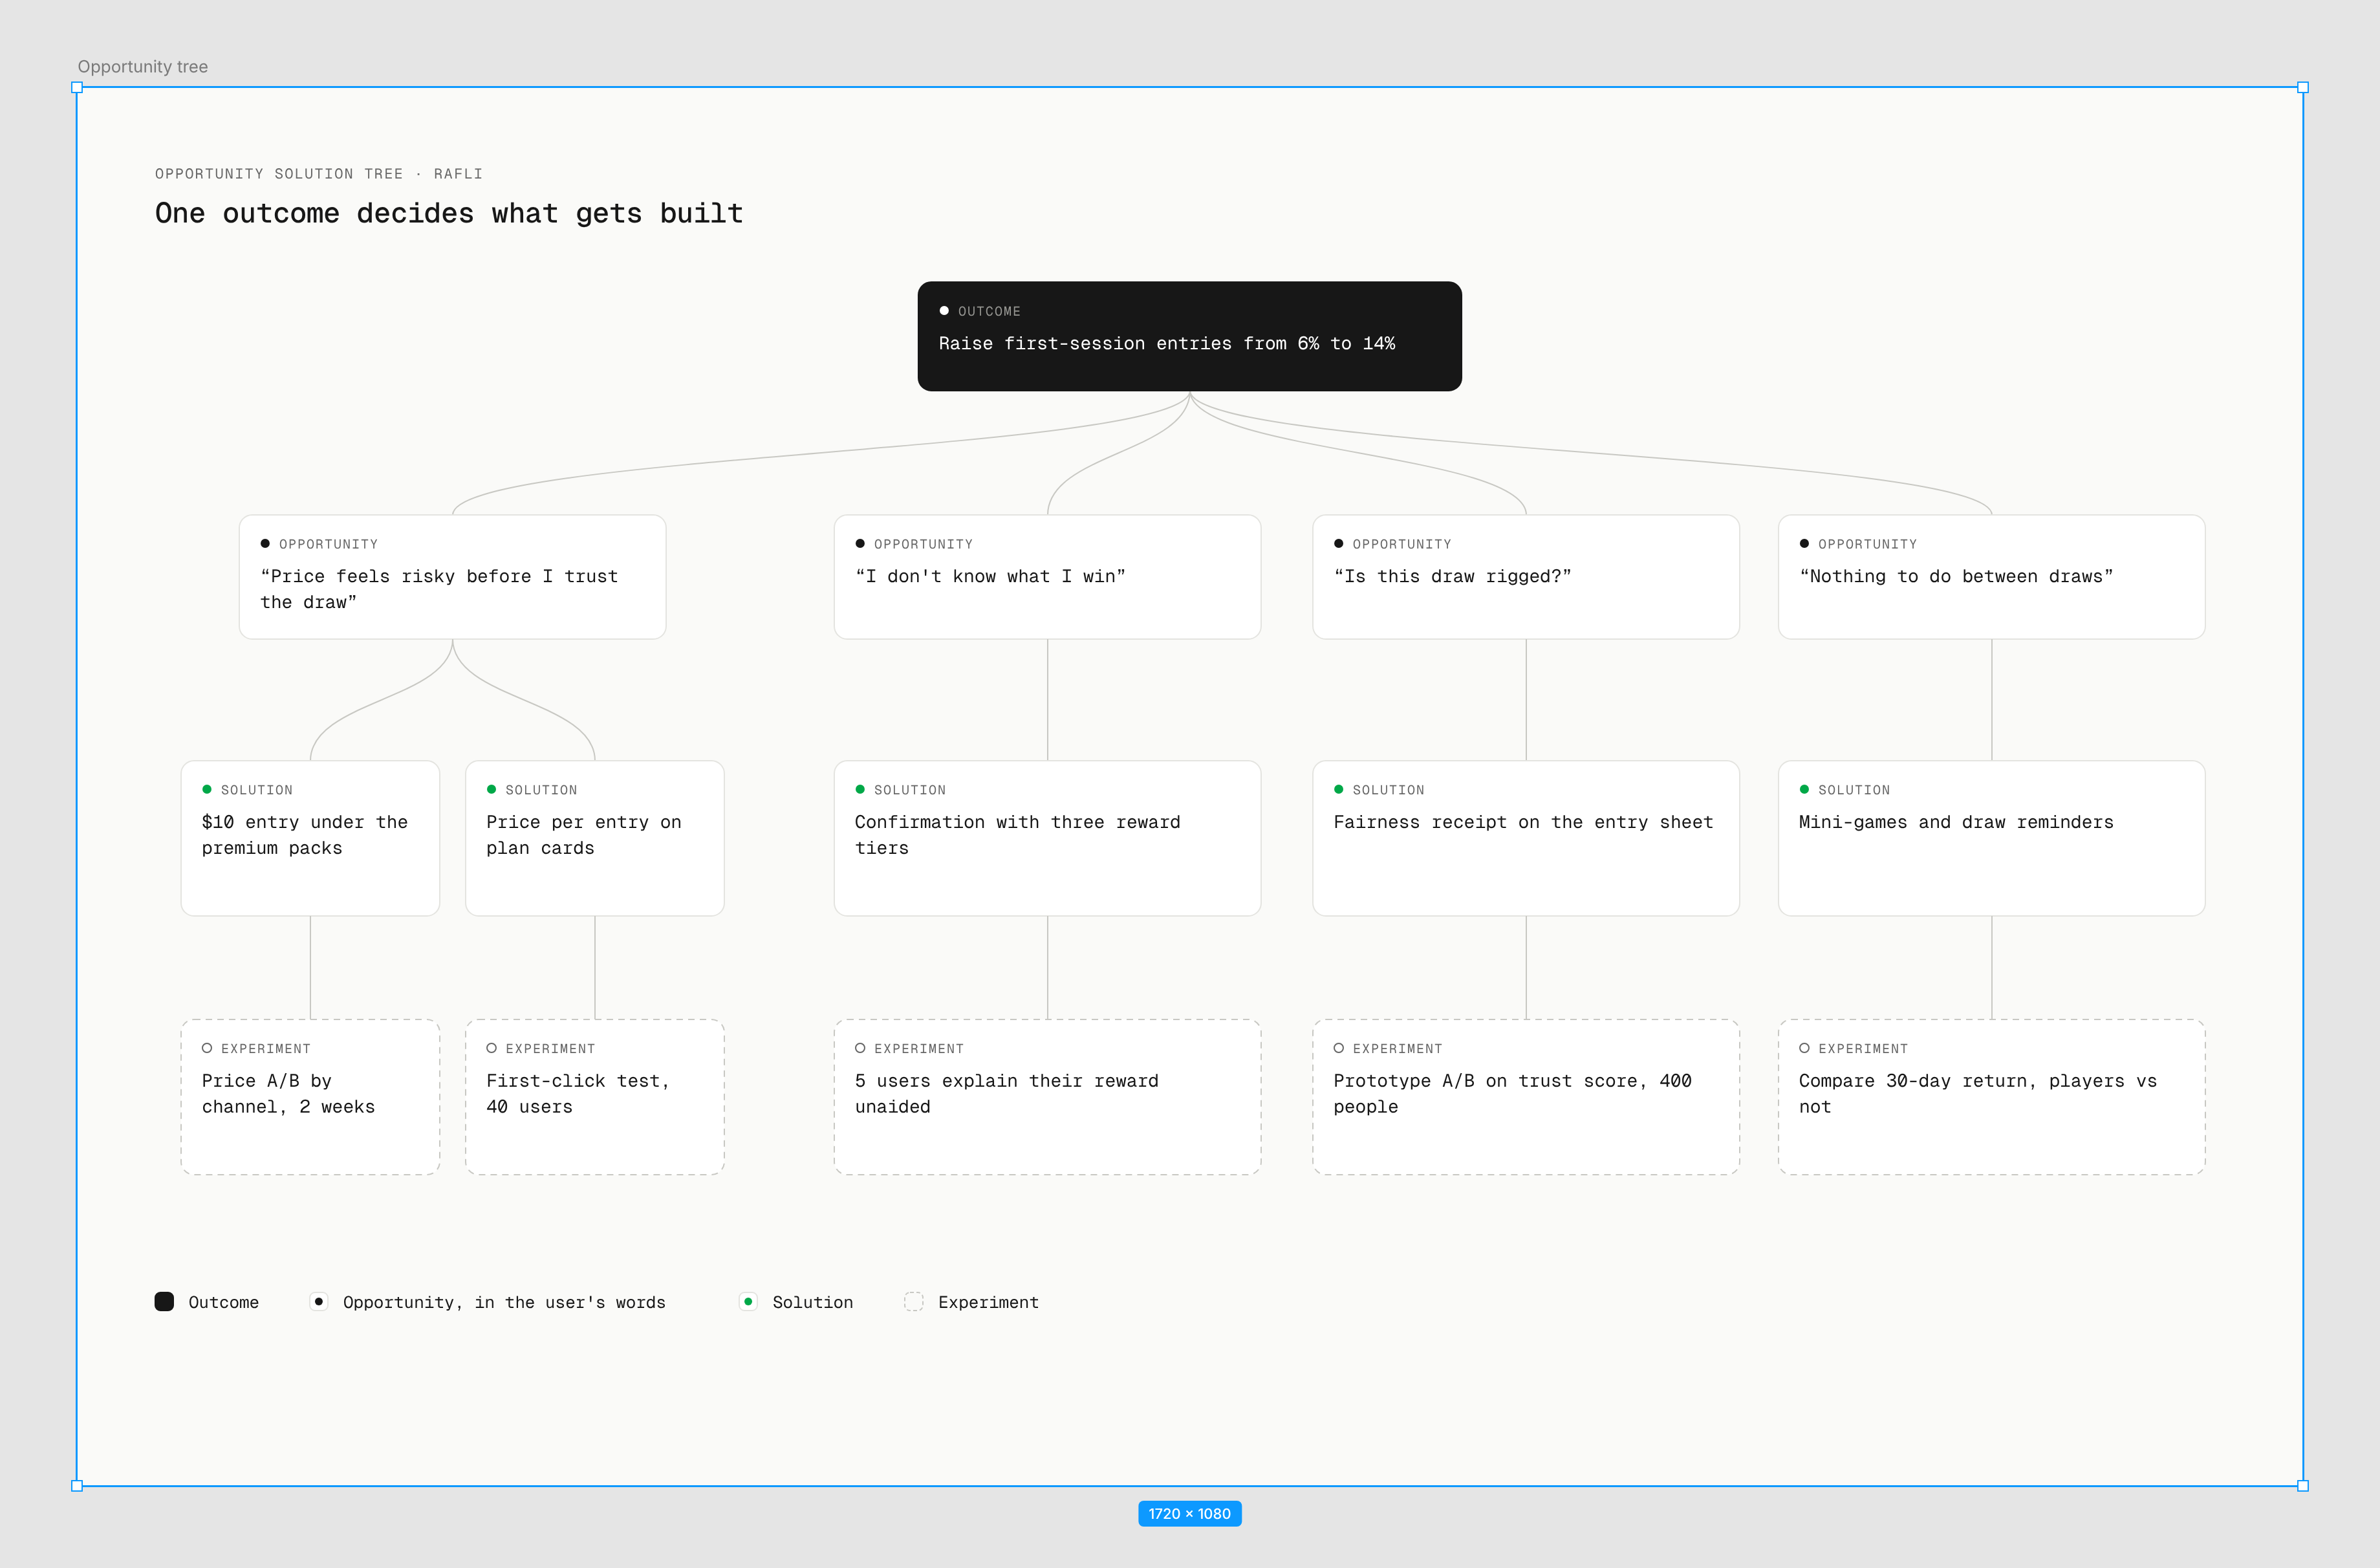Click the Opportunity legend dot icon
This screenshot has width=2380, height=1568.
coord(319,1301)
